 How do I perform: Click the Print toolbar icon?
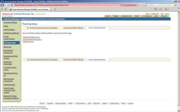[166, 9]
